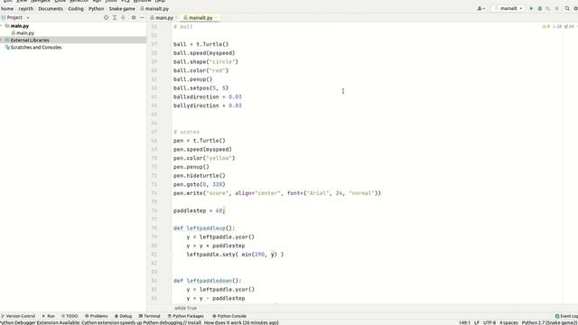The width and height of the screenshot is (578, 325).
Task: Click Expand All icon in Project panel
Action: (115, 17)
